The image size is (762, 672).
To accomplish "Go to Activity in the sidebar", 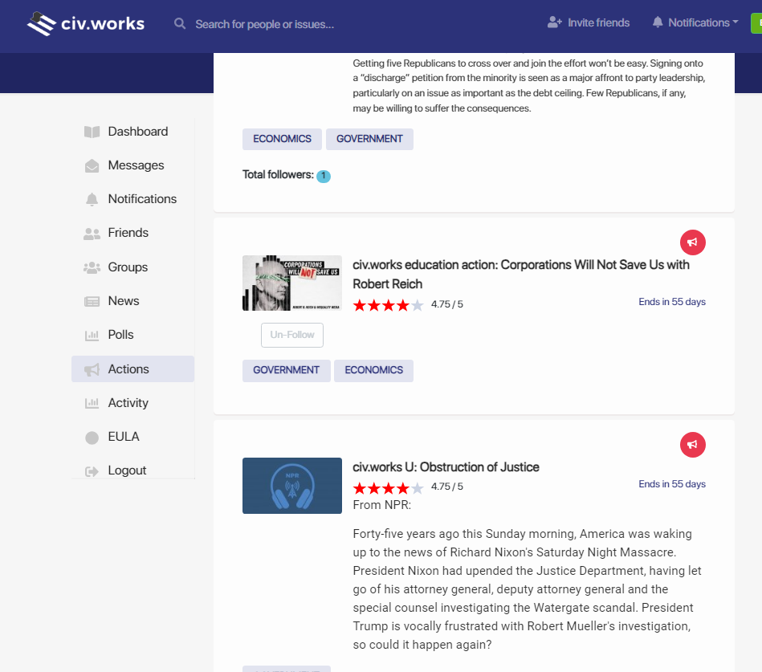I will coord(128,403).
